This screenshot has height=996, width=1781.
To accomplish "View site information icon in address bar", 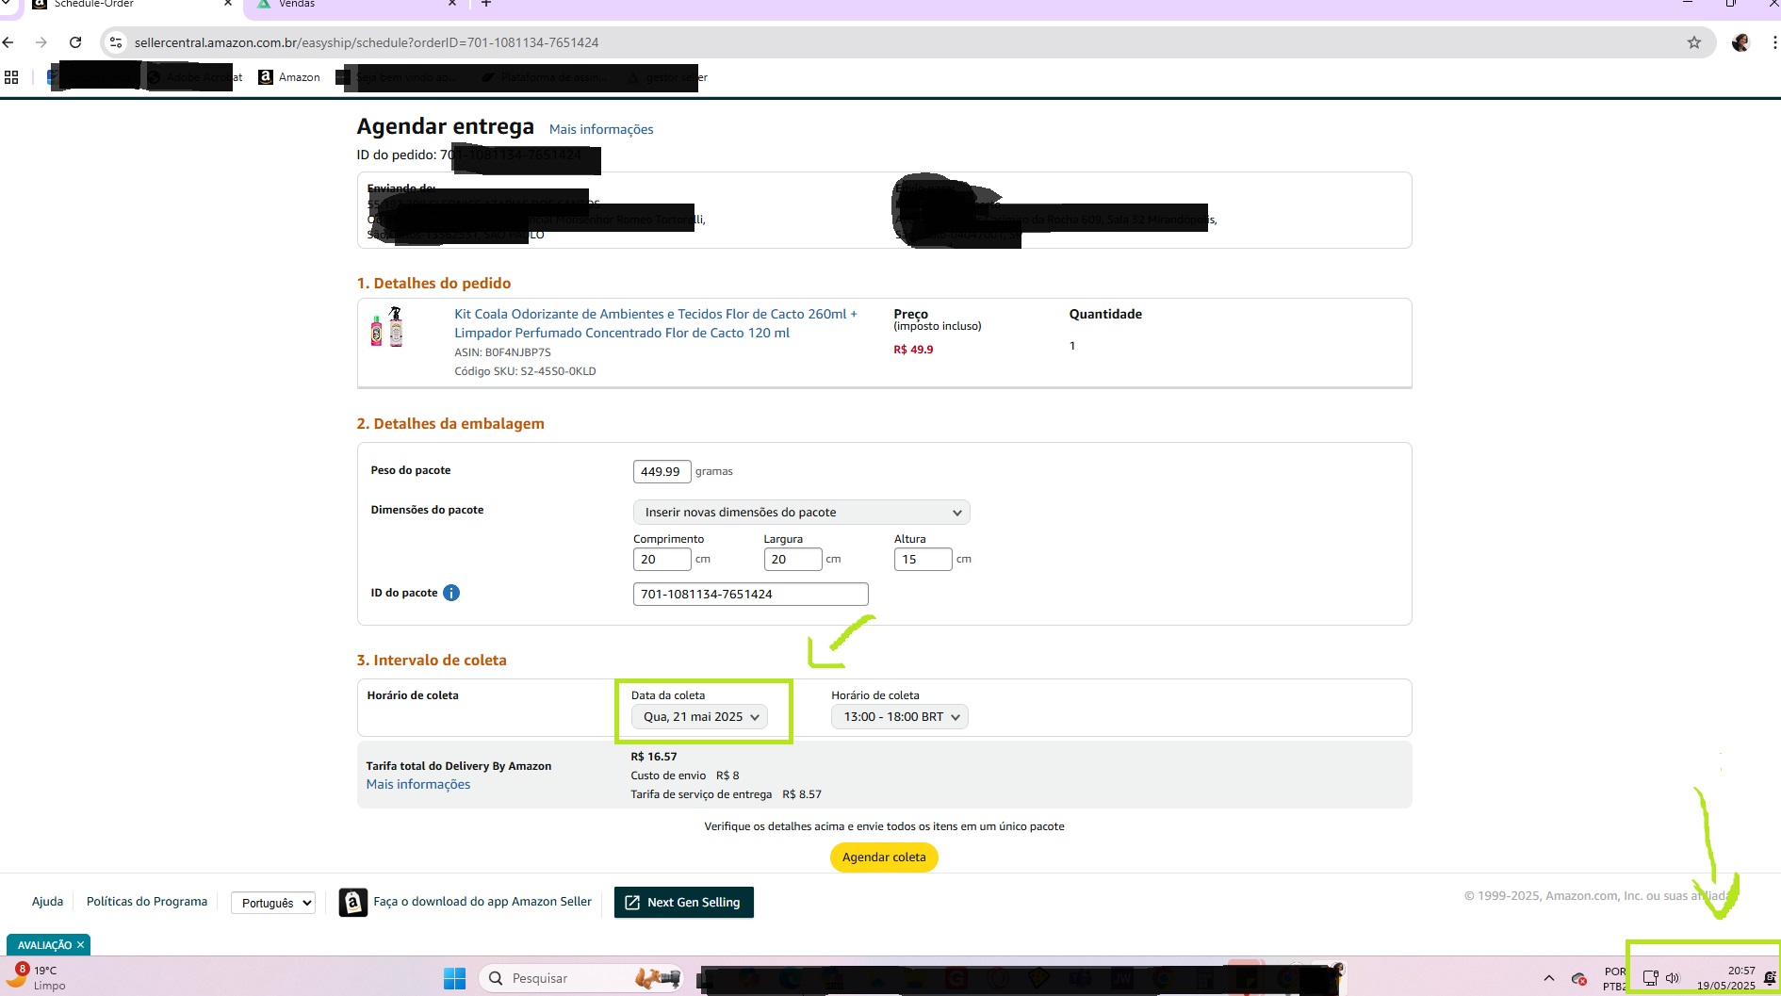I will point(116,42).
